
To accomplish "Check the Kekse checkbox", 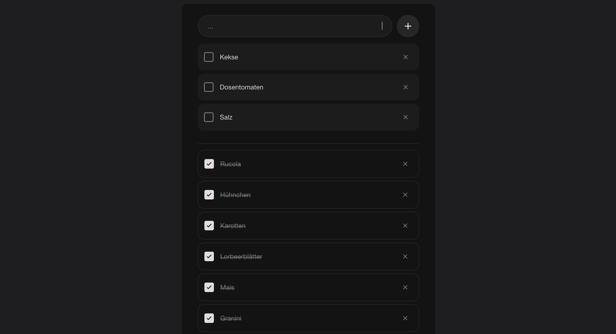I will (209, 57).
